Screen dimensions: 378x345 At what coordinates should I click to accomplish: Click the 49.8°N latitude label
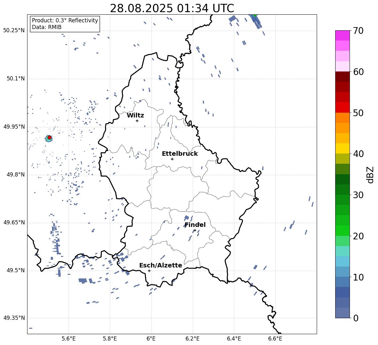click(16, 175)
